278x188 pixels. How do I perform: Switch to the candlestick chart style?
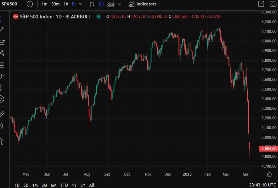101,4
